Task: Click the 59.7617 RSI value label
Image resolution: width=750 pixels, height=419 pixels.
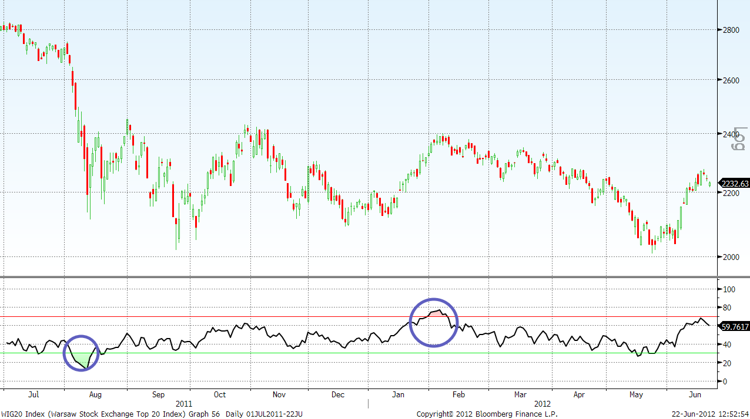Action: pyautogui.click(x=734, y=327)
